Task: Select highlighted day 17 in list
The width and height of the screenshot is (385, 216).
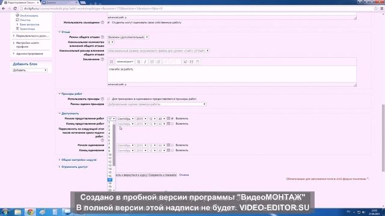Action: [110, 180]
